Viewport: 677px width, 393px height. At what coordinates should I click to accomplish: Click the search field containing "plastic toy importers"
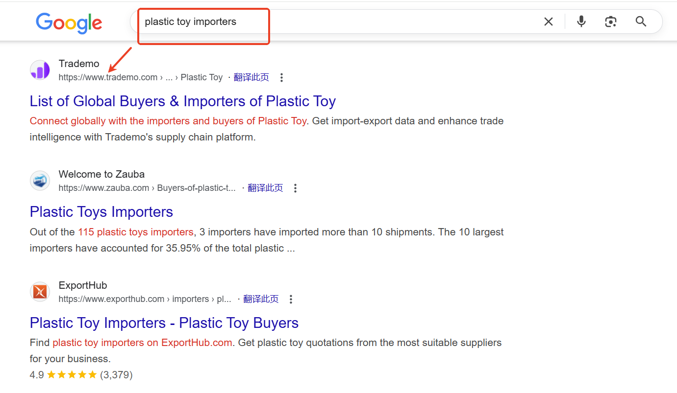(x=338, y=22)
